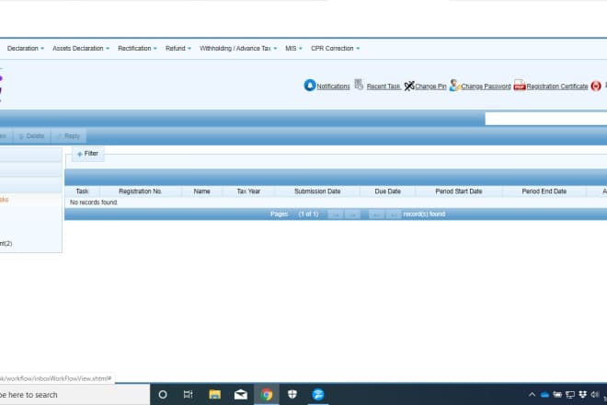This screenshot has height=405, width=607.
Task: Click the Change Pin icon
Action: point(408,86)
